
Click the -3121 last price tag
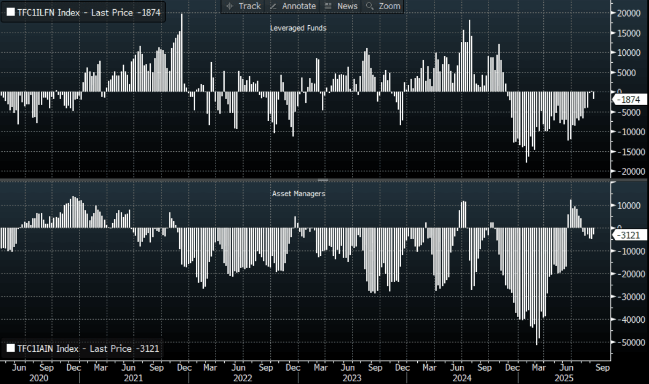click(x=629, y=235)
